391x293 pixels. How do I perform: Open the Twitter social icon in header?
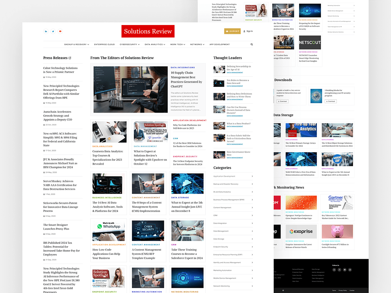pyautogui.click(x=53, y=31)
